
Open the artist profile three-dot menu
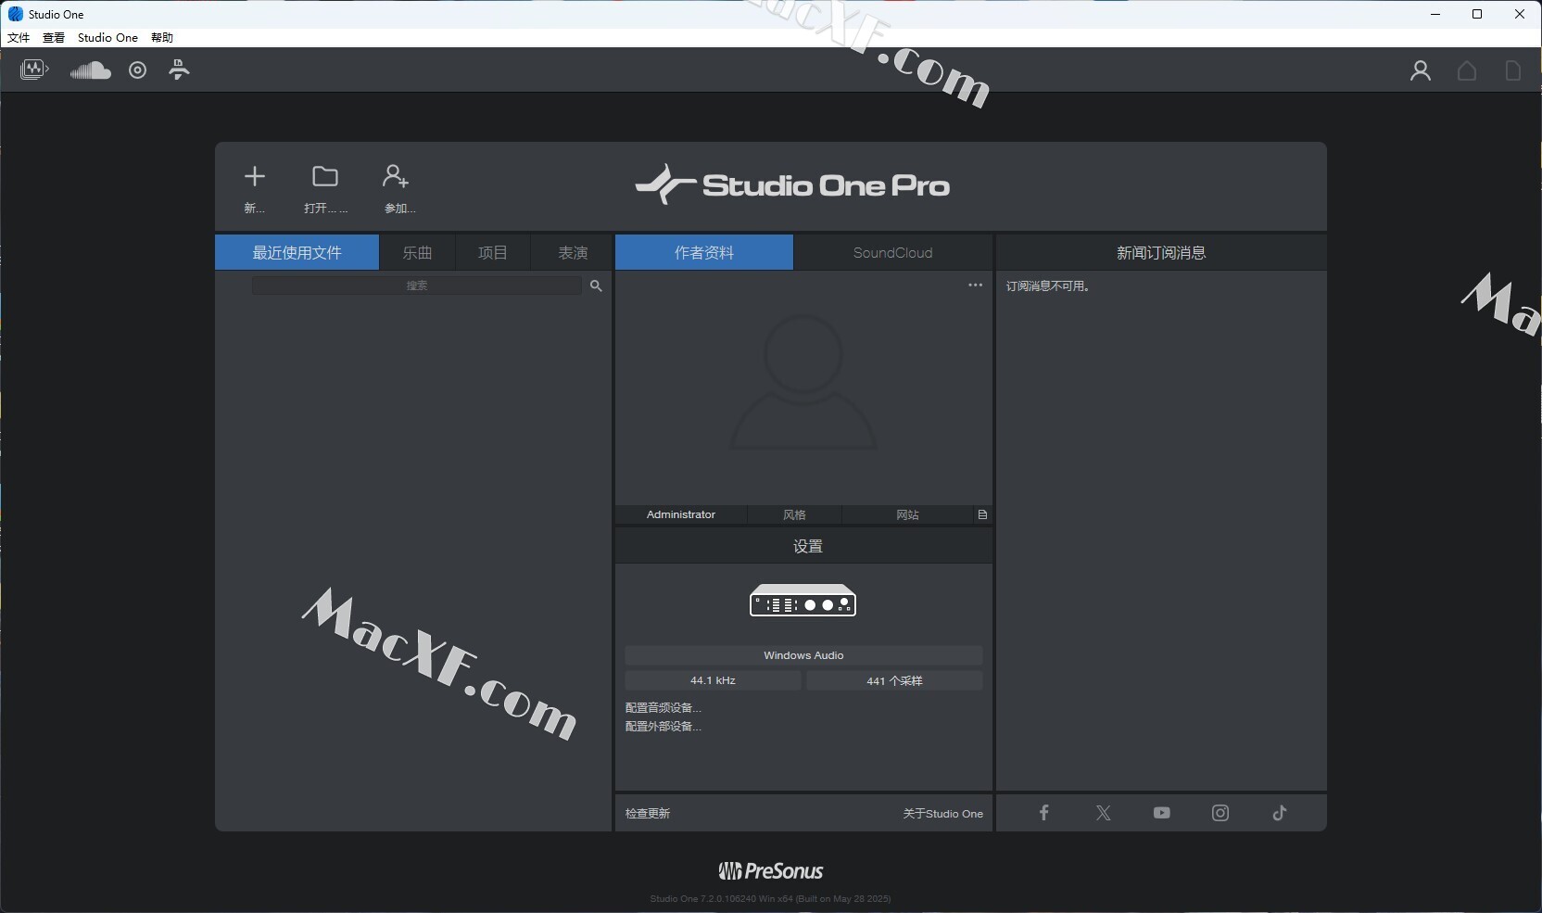(975, 285)
